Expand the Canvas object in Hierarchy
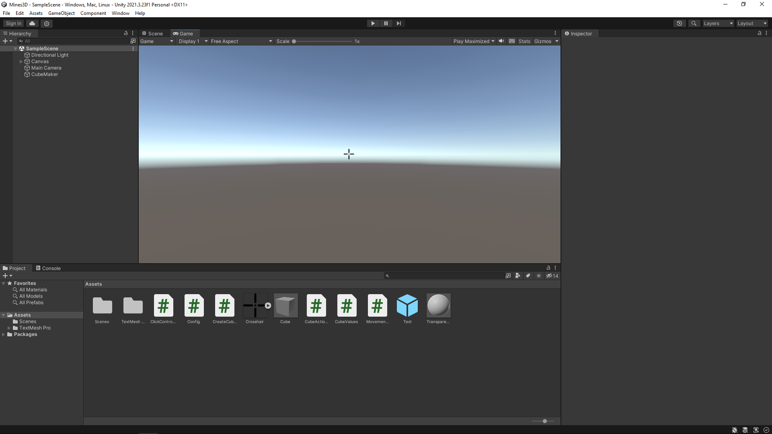Viewport: 772px width, 434px height. pyautogui.click(x=21, y=61)
